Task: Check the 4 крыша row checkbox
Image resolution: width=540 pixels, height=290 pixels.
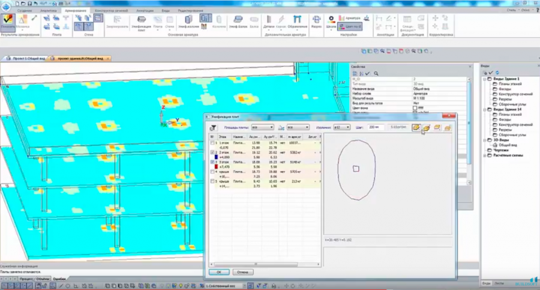Action: coord(212,171)
